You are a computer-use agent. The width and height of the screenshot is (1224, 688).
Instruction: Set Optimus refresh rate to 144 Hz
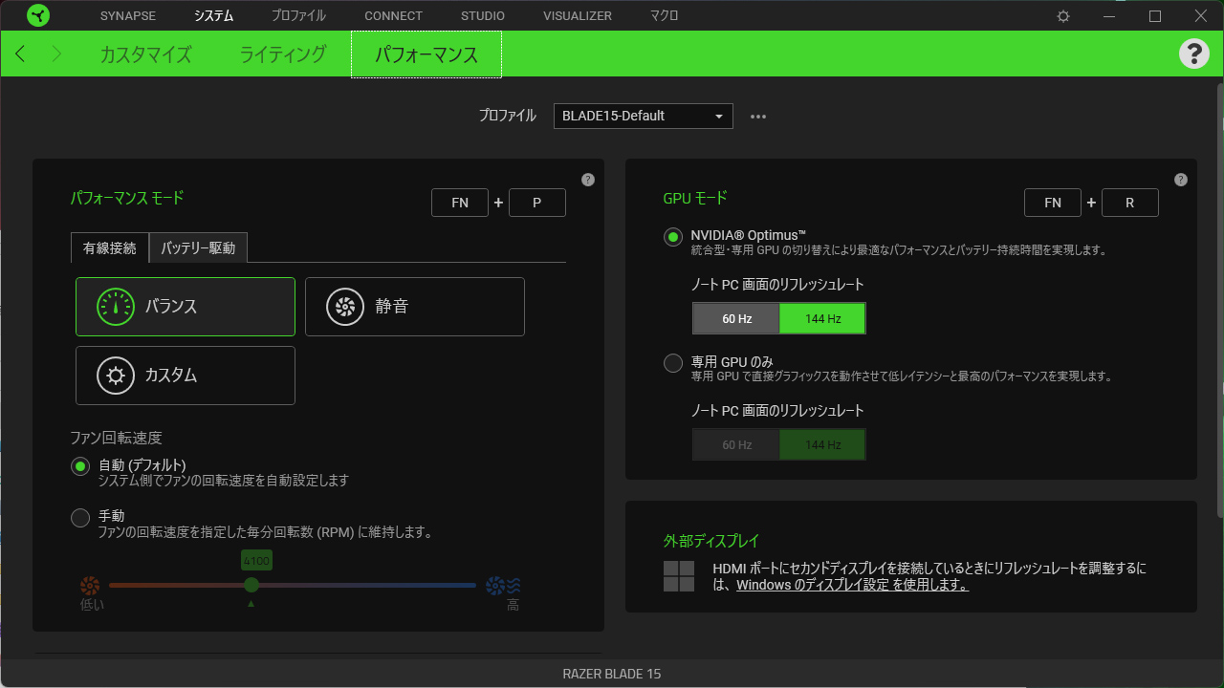pyautogui.click(x=822, y=319)
